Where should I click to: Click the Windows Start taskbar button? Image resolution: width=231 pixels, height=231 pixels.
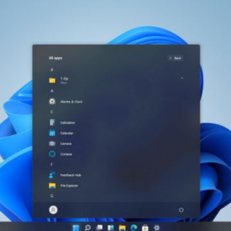(x=76, y=228)
